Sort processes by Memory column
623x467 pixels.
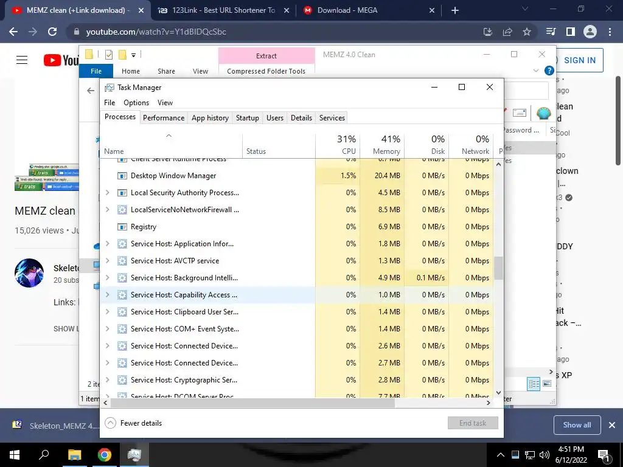(x=382, y=145)
